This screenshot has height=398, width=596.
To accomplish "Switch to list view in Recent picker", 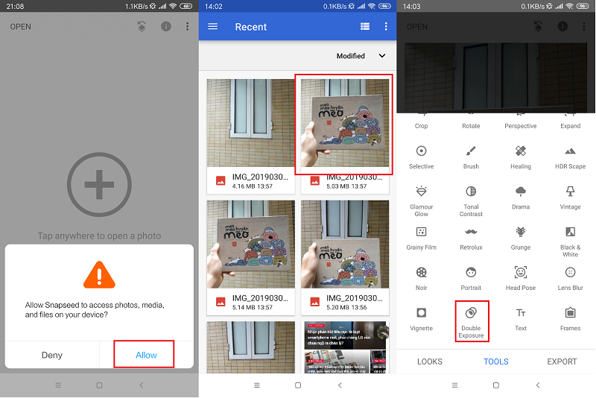I will click(365, 26).
